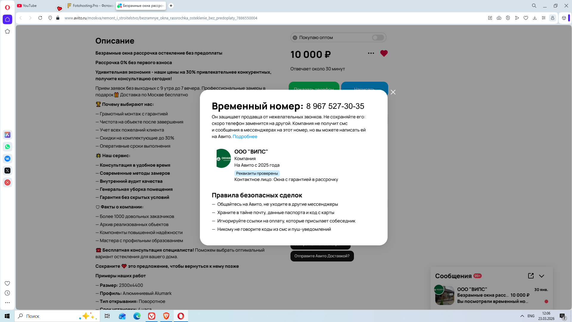Screen dimensions: 572x322
Task: Open messages widget in new window
Action: (531, 276)
